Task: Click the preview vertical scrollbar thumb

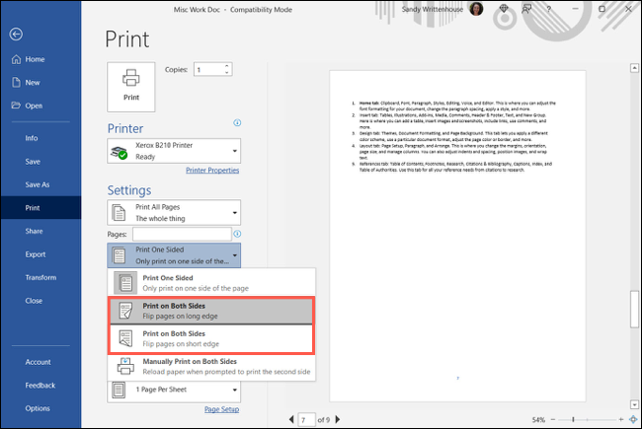Action: click(634, 309)
